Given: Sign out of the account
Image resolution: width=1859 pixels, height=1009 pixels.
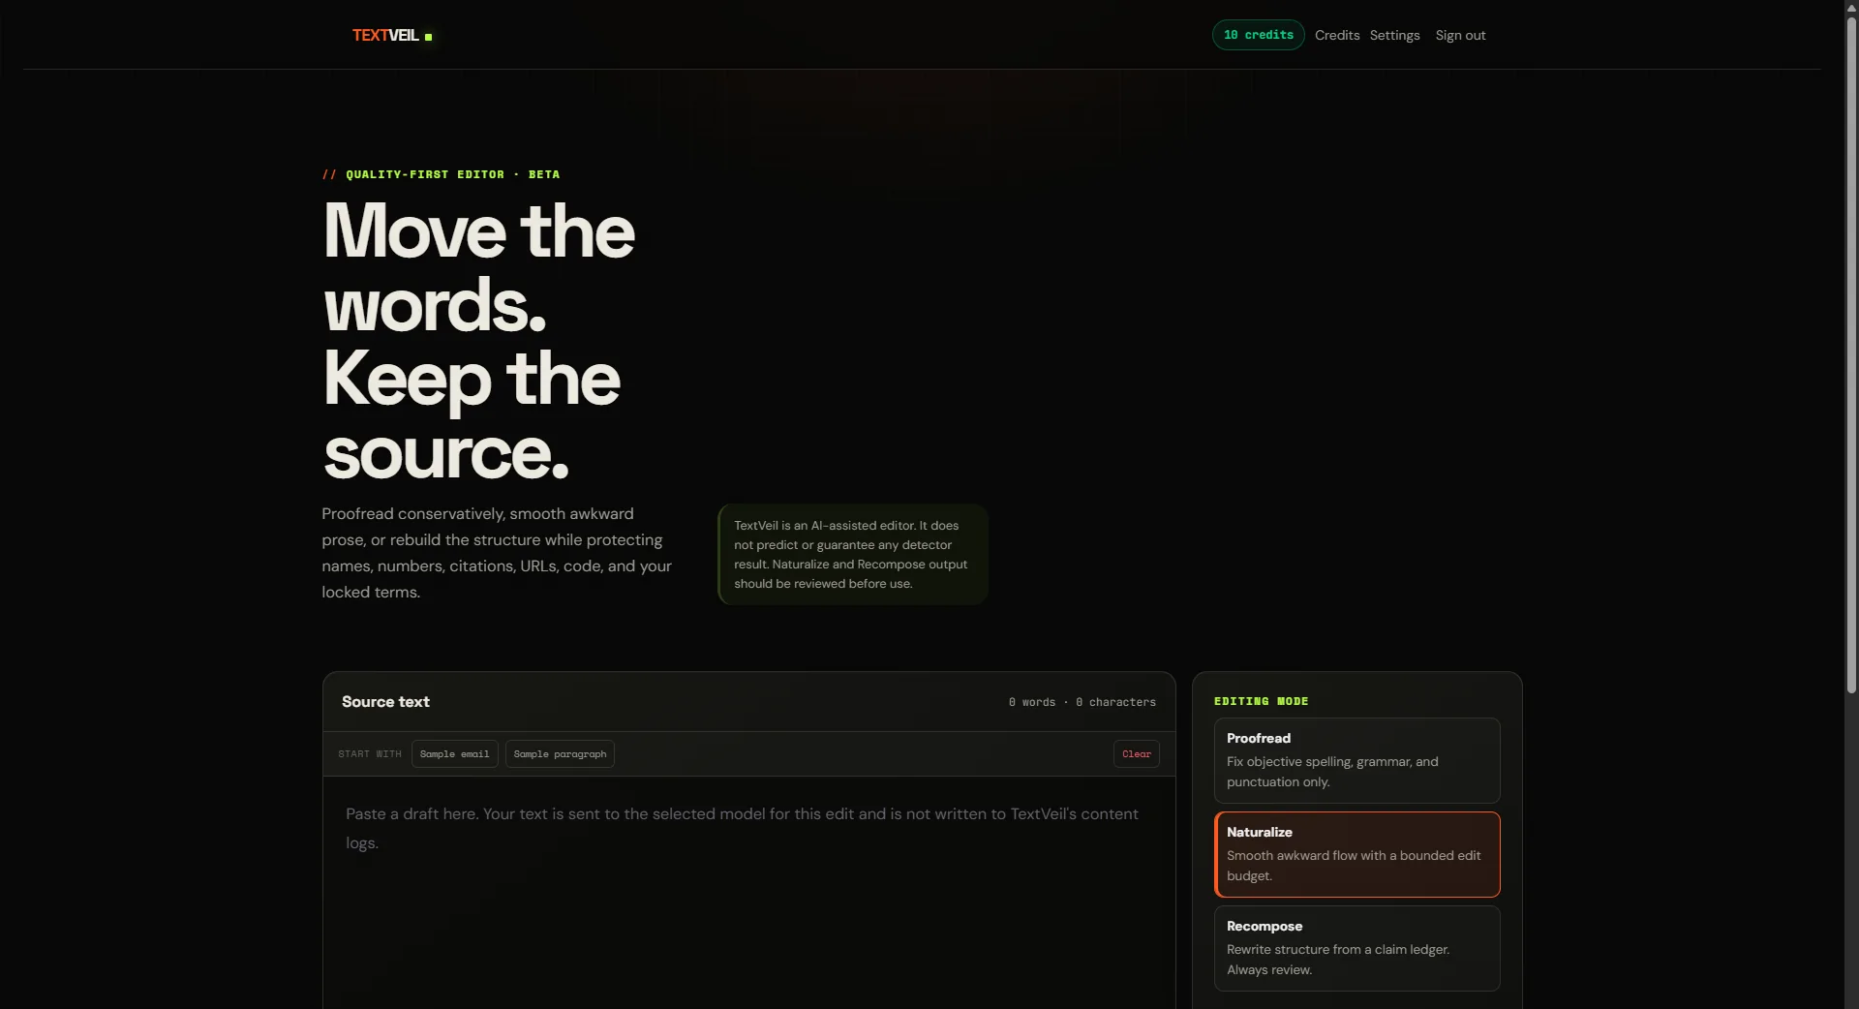Looking at the screenshot, I should tap(1460, 35).
